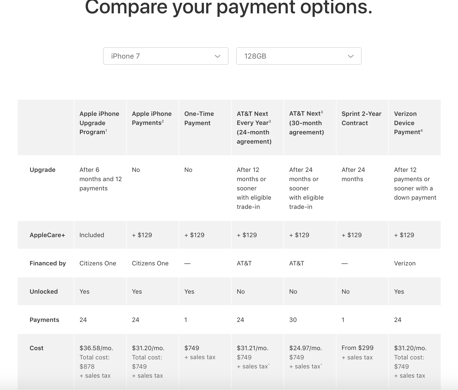Open the 128GB storage capacity dropdown

pyautogui.click(x=298, y=56)
